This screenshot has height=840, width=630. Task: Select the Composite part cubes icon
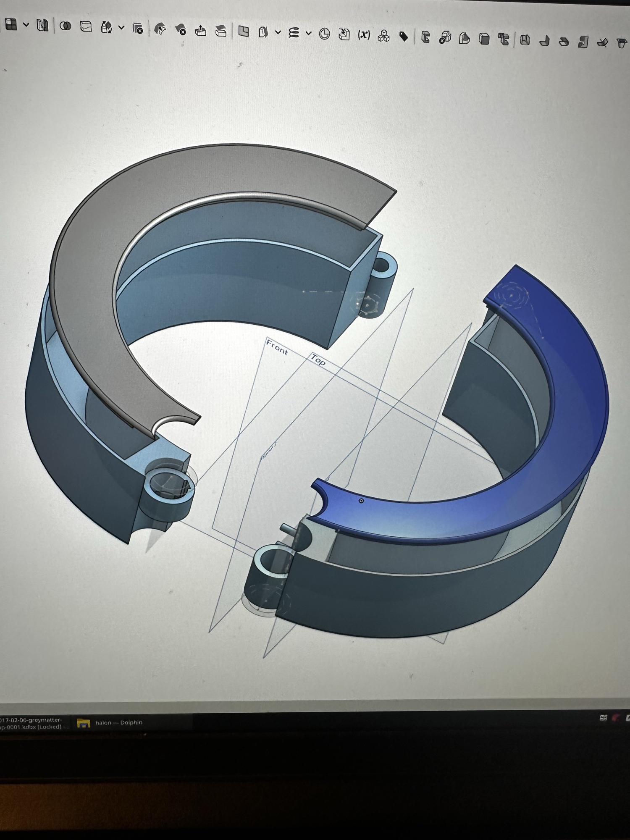[383, 36]
